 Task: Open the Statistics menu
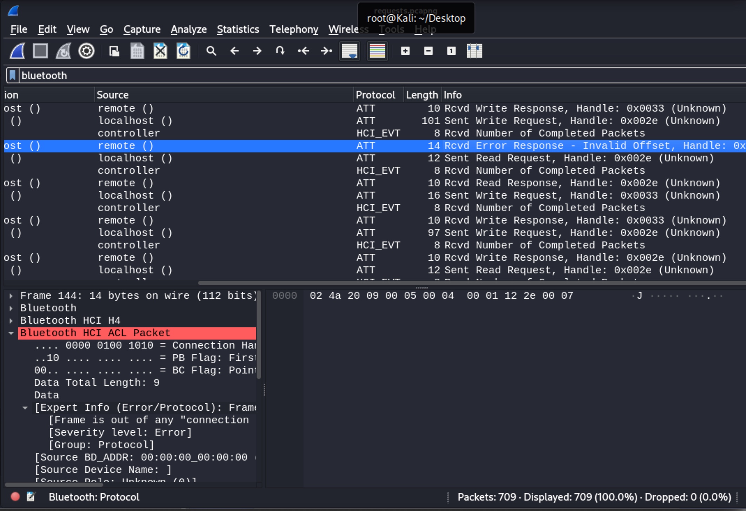pos(238,29)
